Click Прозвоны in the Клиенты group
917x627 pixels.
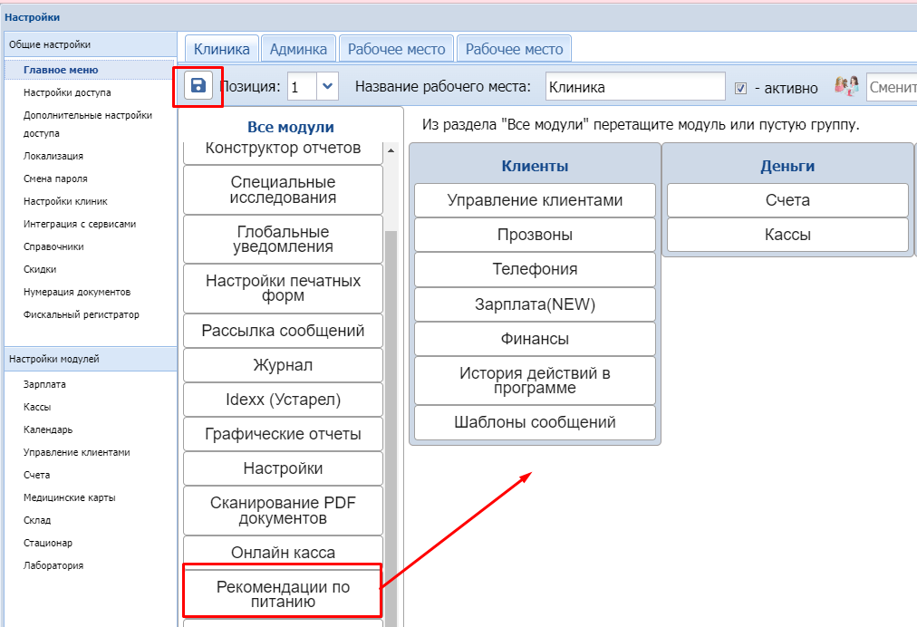pos(536,236)
